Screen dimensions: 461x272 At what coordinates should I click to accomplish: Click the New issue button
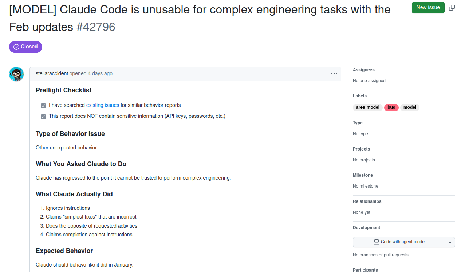point(428,8)
